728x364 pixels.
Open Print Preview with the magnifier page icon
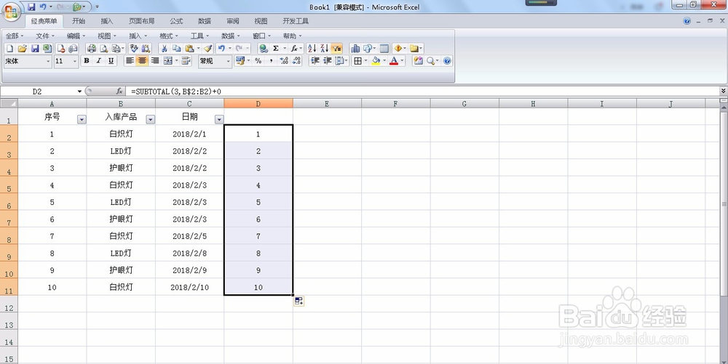tap(104, 48)
